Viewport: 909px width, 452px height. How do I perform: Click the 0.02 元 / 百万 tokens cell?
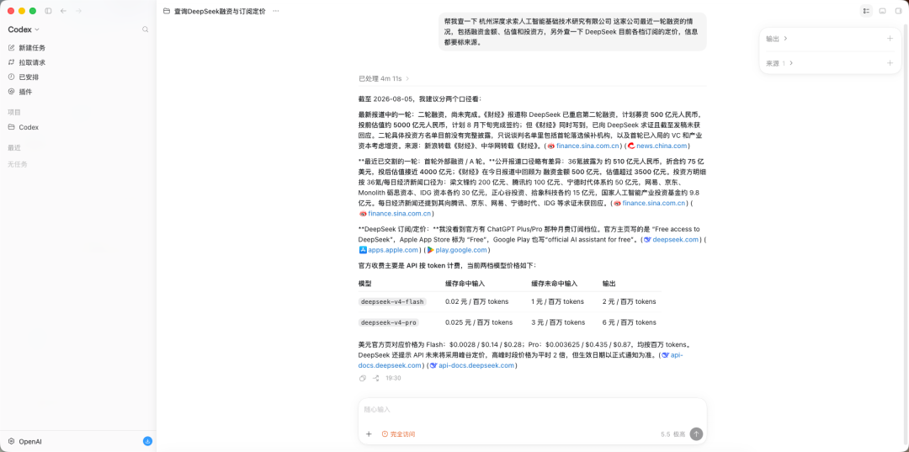pyautogui.click(x=476, y=301)
